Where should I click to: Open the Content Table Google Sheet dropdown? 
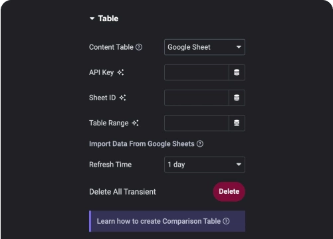click(205, 47)
